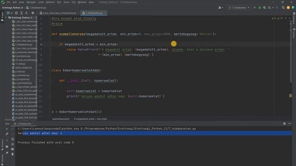This screenshot has height=166, width=296.
Task: Jump to previous highlighted error arrow
Action: (286, 18)
